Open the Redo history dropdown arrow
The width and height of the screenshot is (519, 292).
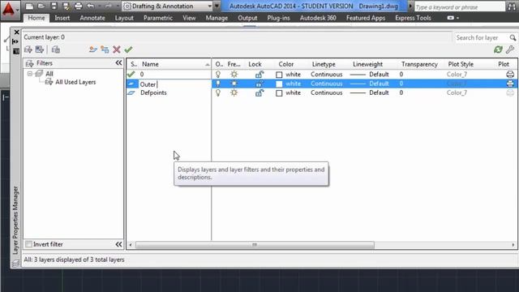(117, 6)
